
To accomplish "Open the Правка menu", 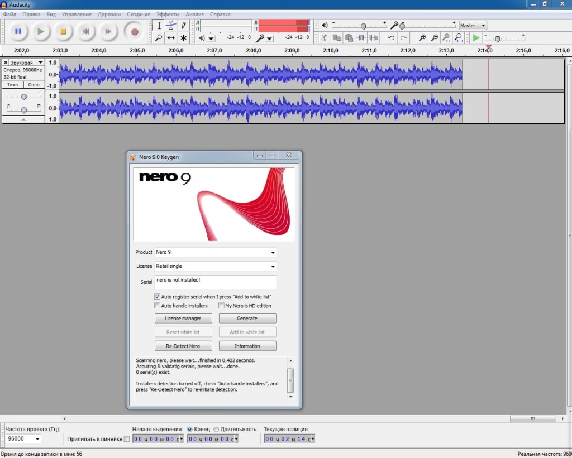I will click(x=31, y=14).
